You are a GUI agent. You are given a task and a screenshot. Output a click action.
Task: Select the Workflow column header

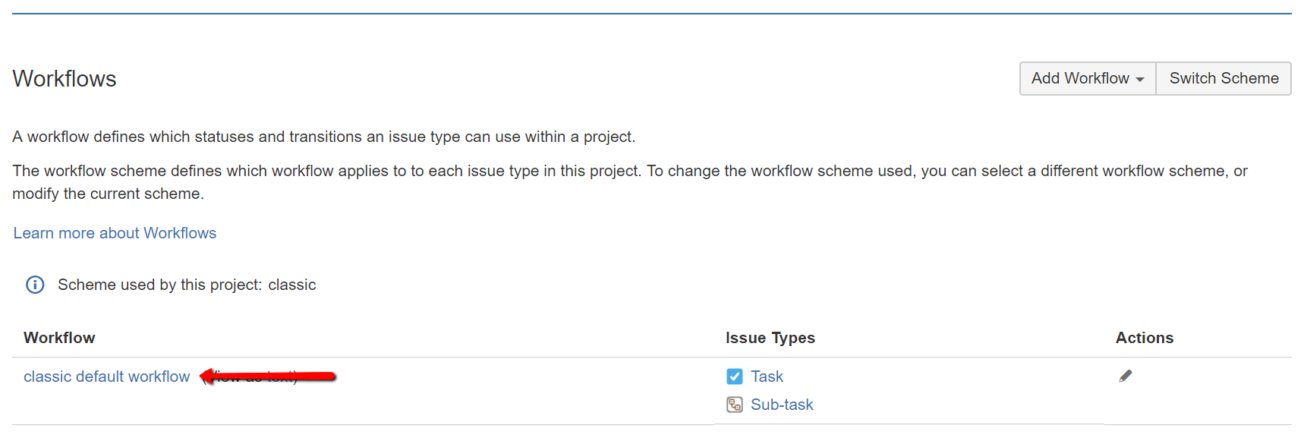(59, 338)
